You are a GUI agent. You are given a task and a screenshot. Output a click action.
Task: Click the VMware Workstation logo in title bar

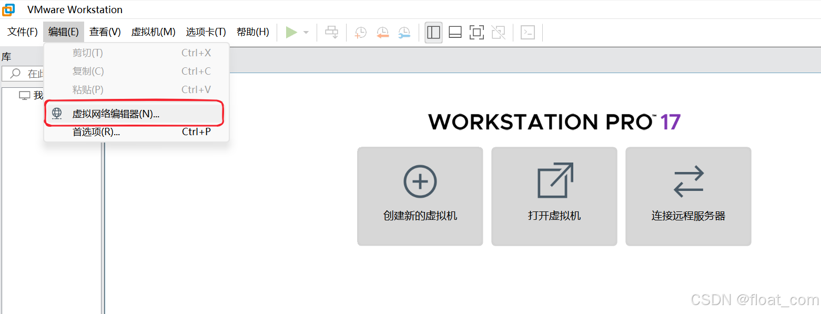[8, 9]
